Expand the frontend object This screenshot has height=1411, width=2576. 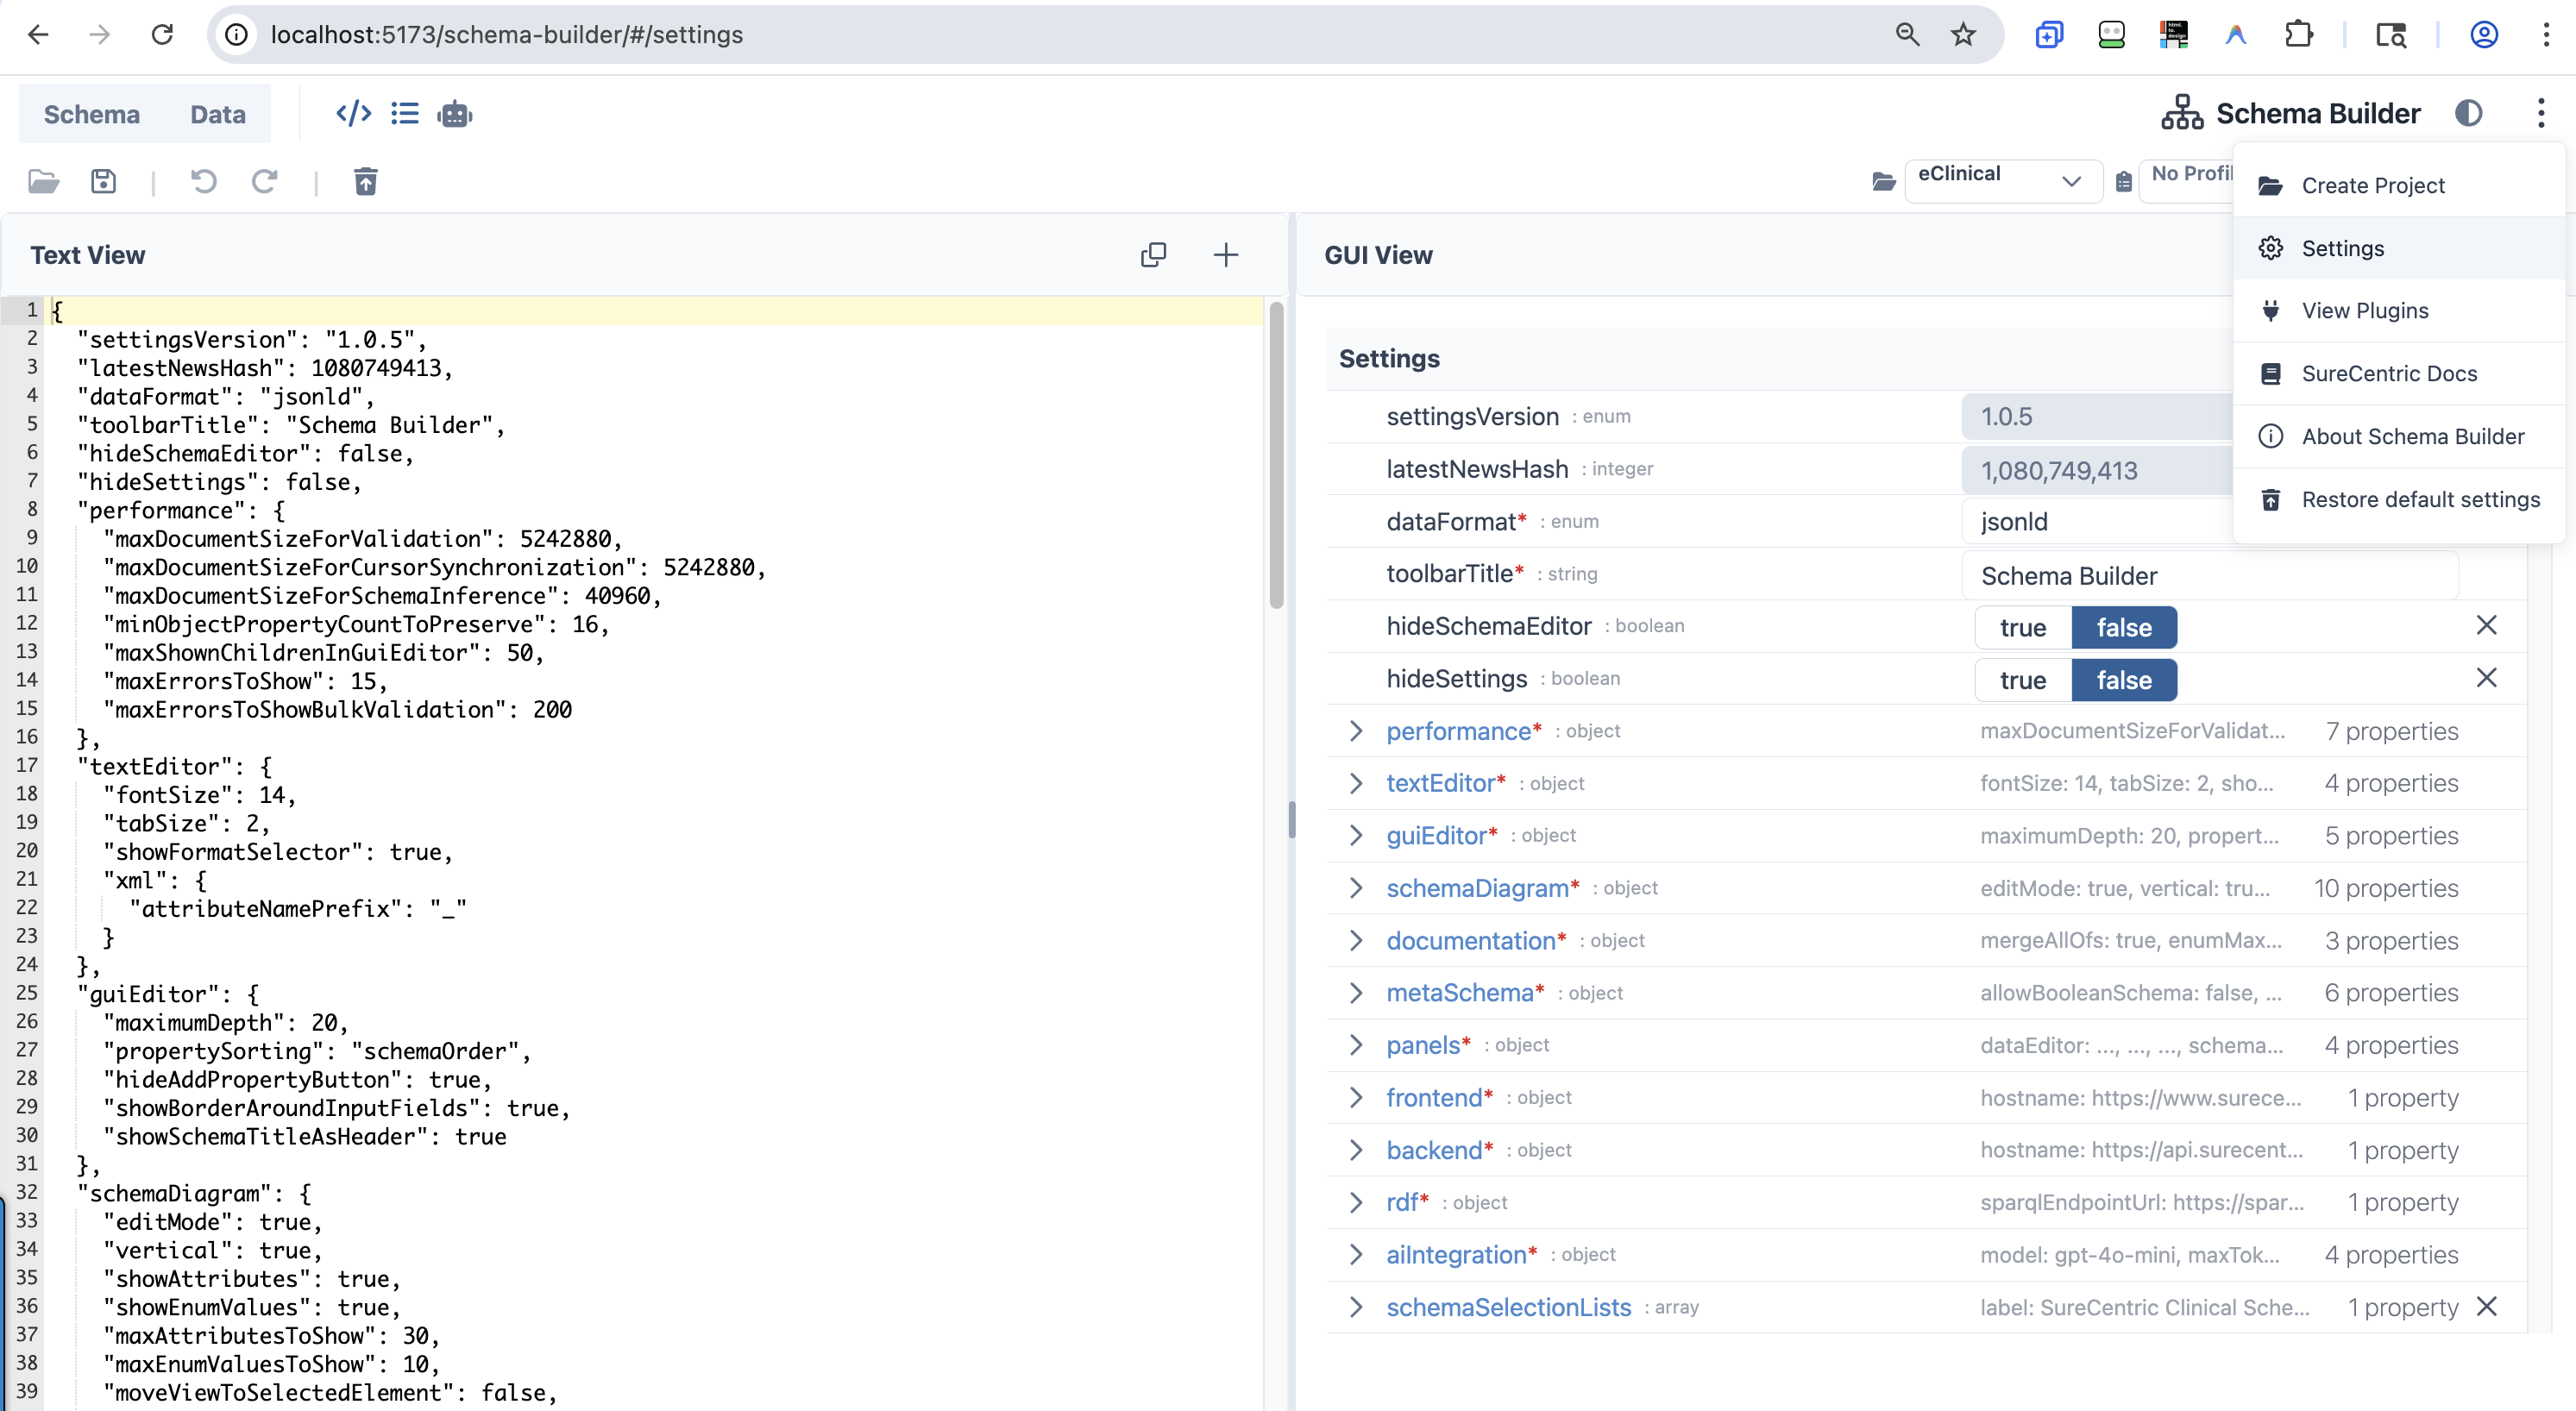click(x=1356, y=1097)
